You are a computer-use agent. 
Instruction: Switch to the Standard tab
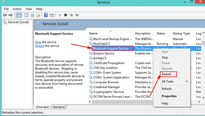pos(59,107)
